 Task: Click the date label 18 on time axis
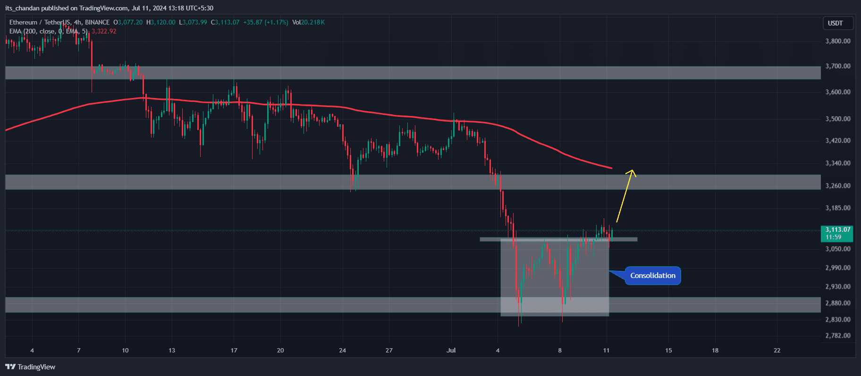[x=715, y=350]
